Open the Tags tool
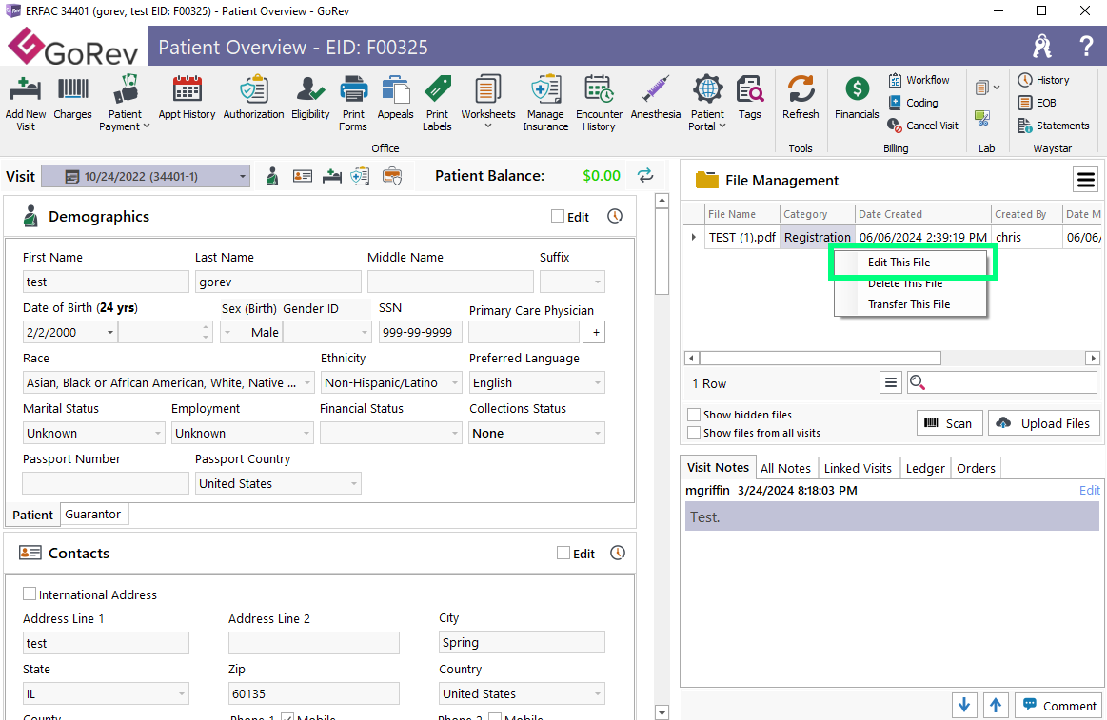 (750, 98)
